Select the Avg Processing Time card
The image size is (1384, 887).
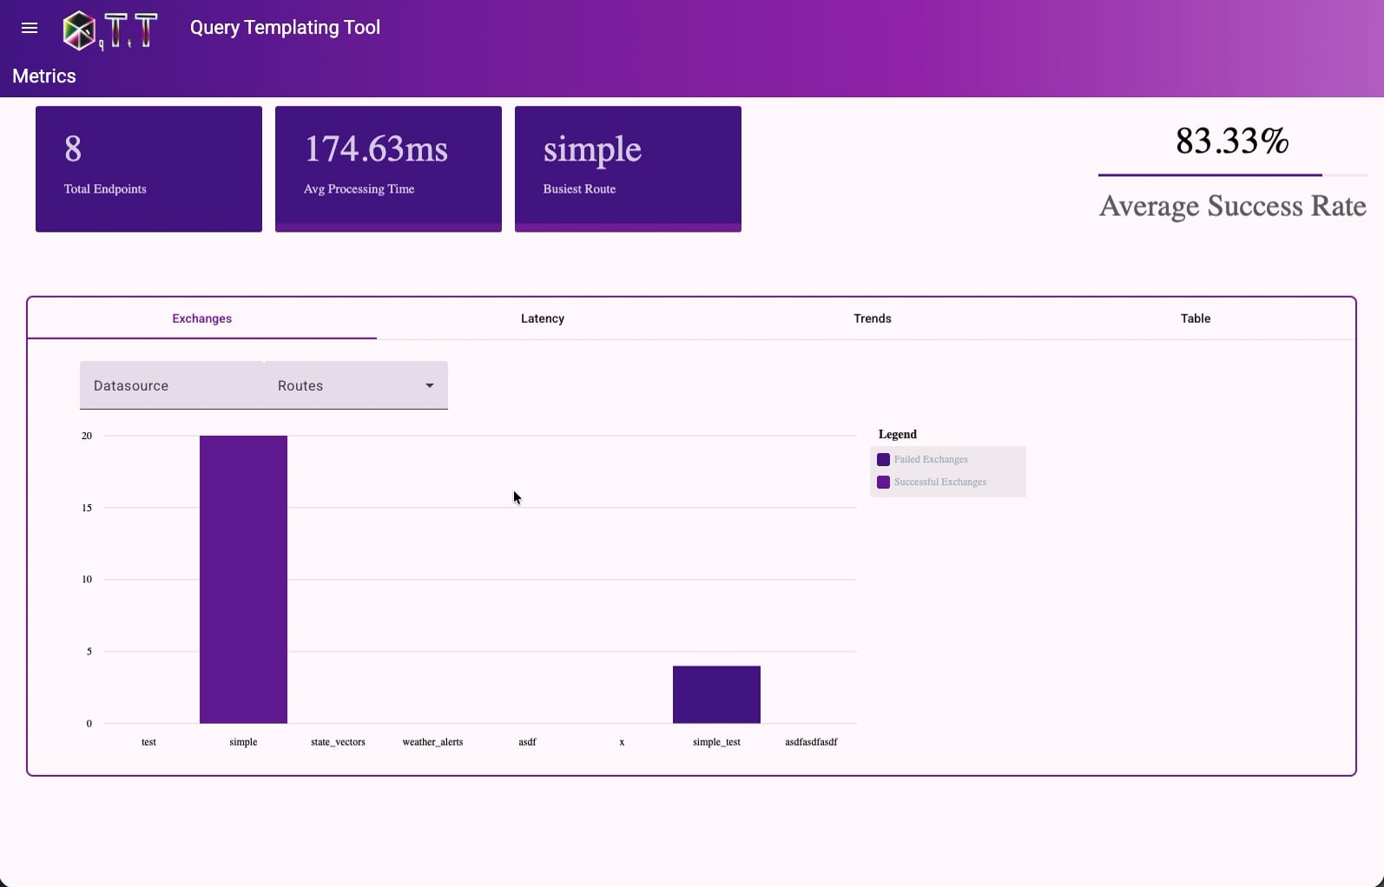point(388,169)
